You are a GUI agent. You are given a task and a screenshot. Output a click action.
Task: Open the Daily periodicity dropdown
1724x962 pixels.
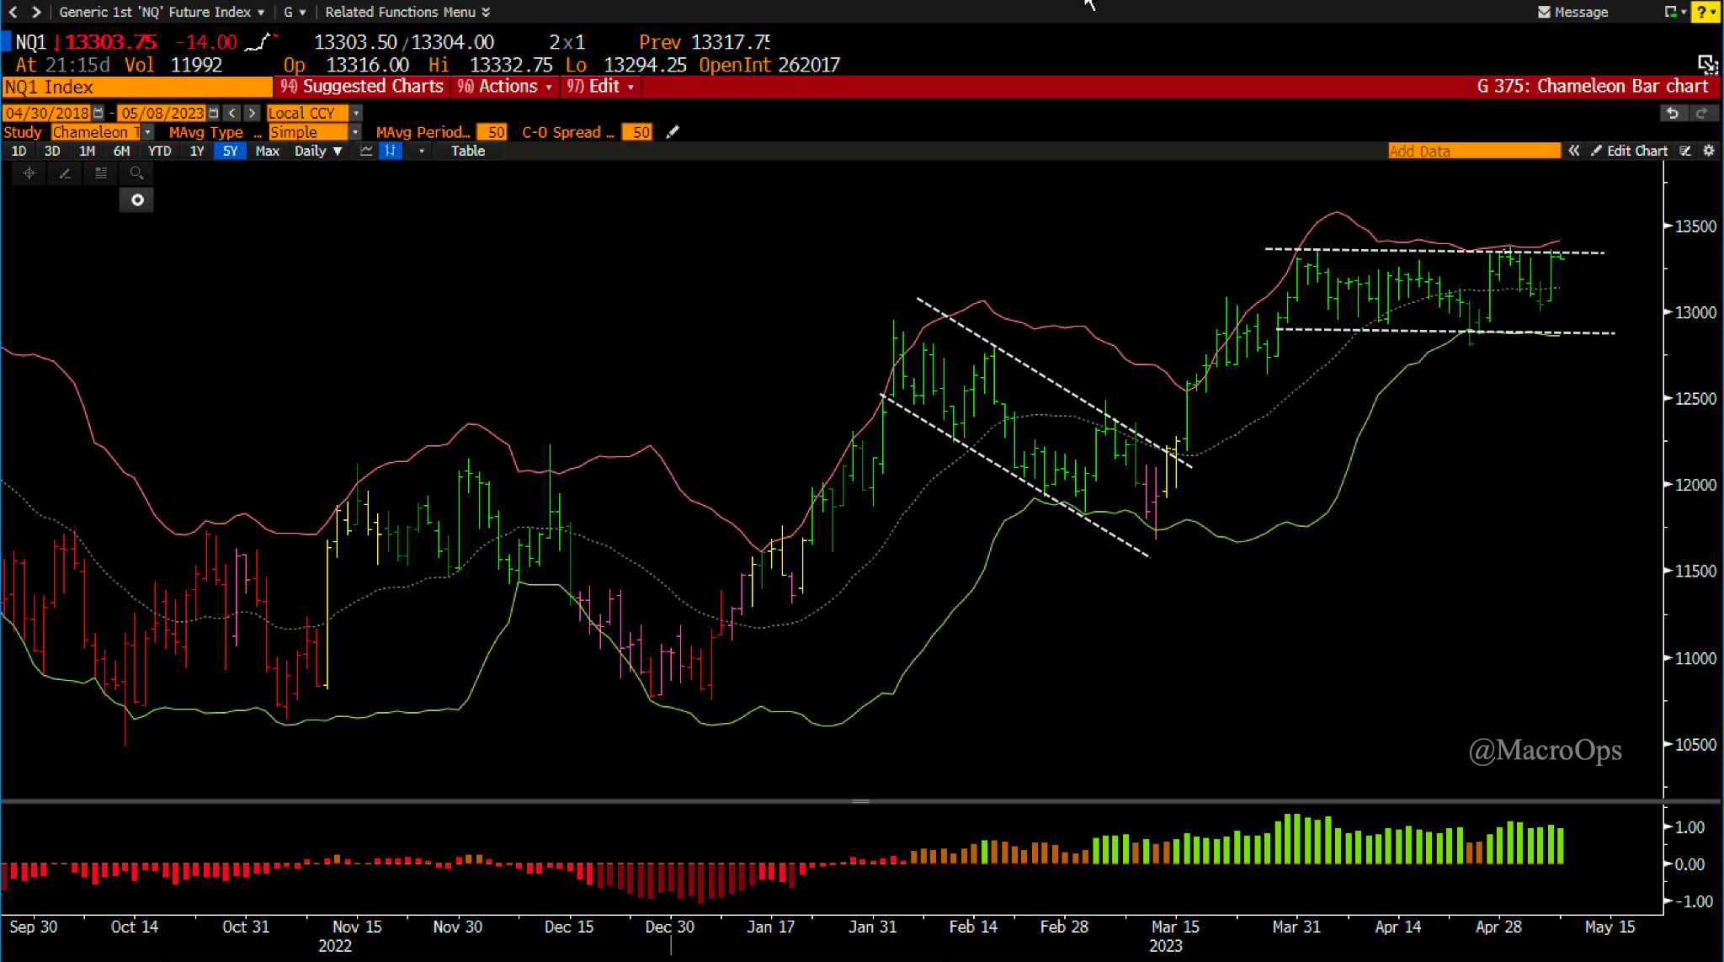tap(318, 151)
